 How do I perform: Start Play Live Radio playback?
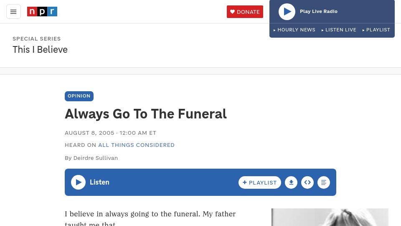[287, 12]
